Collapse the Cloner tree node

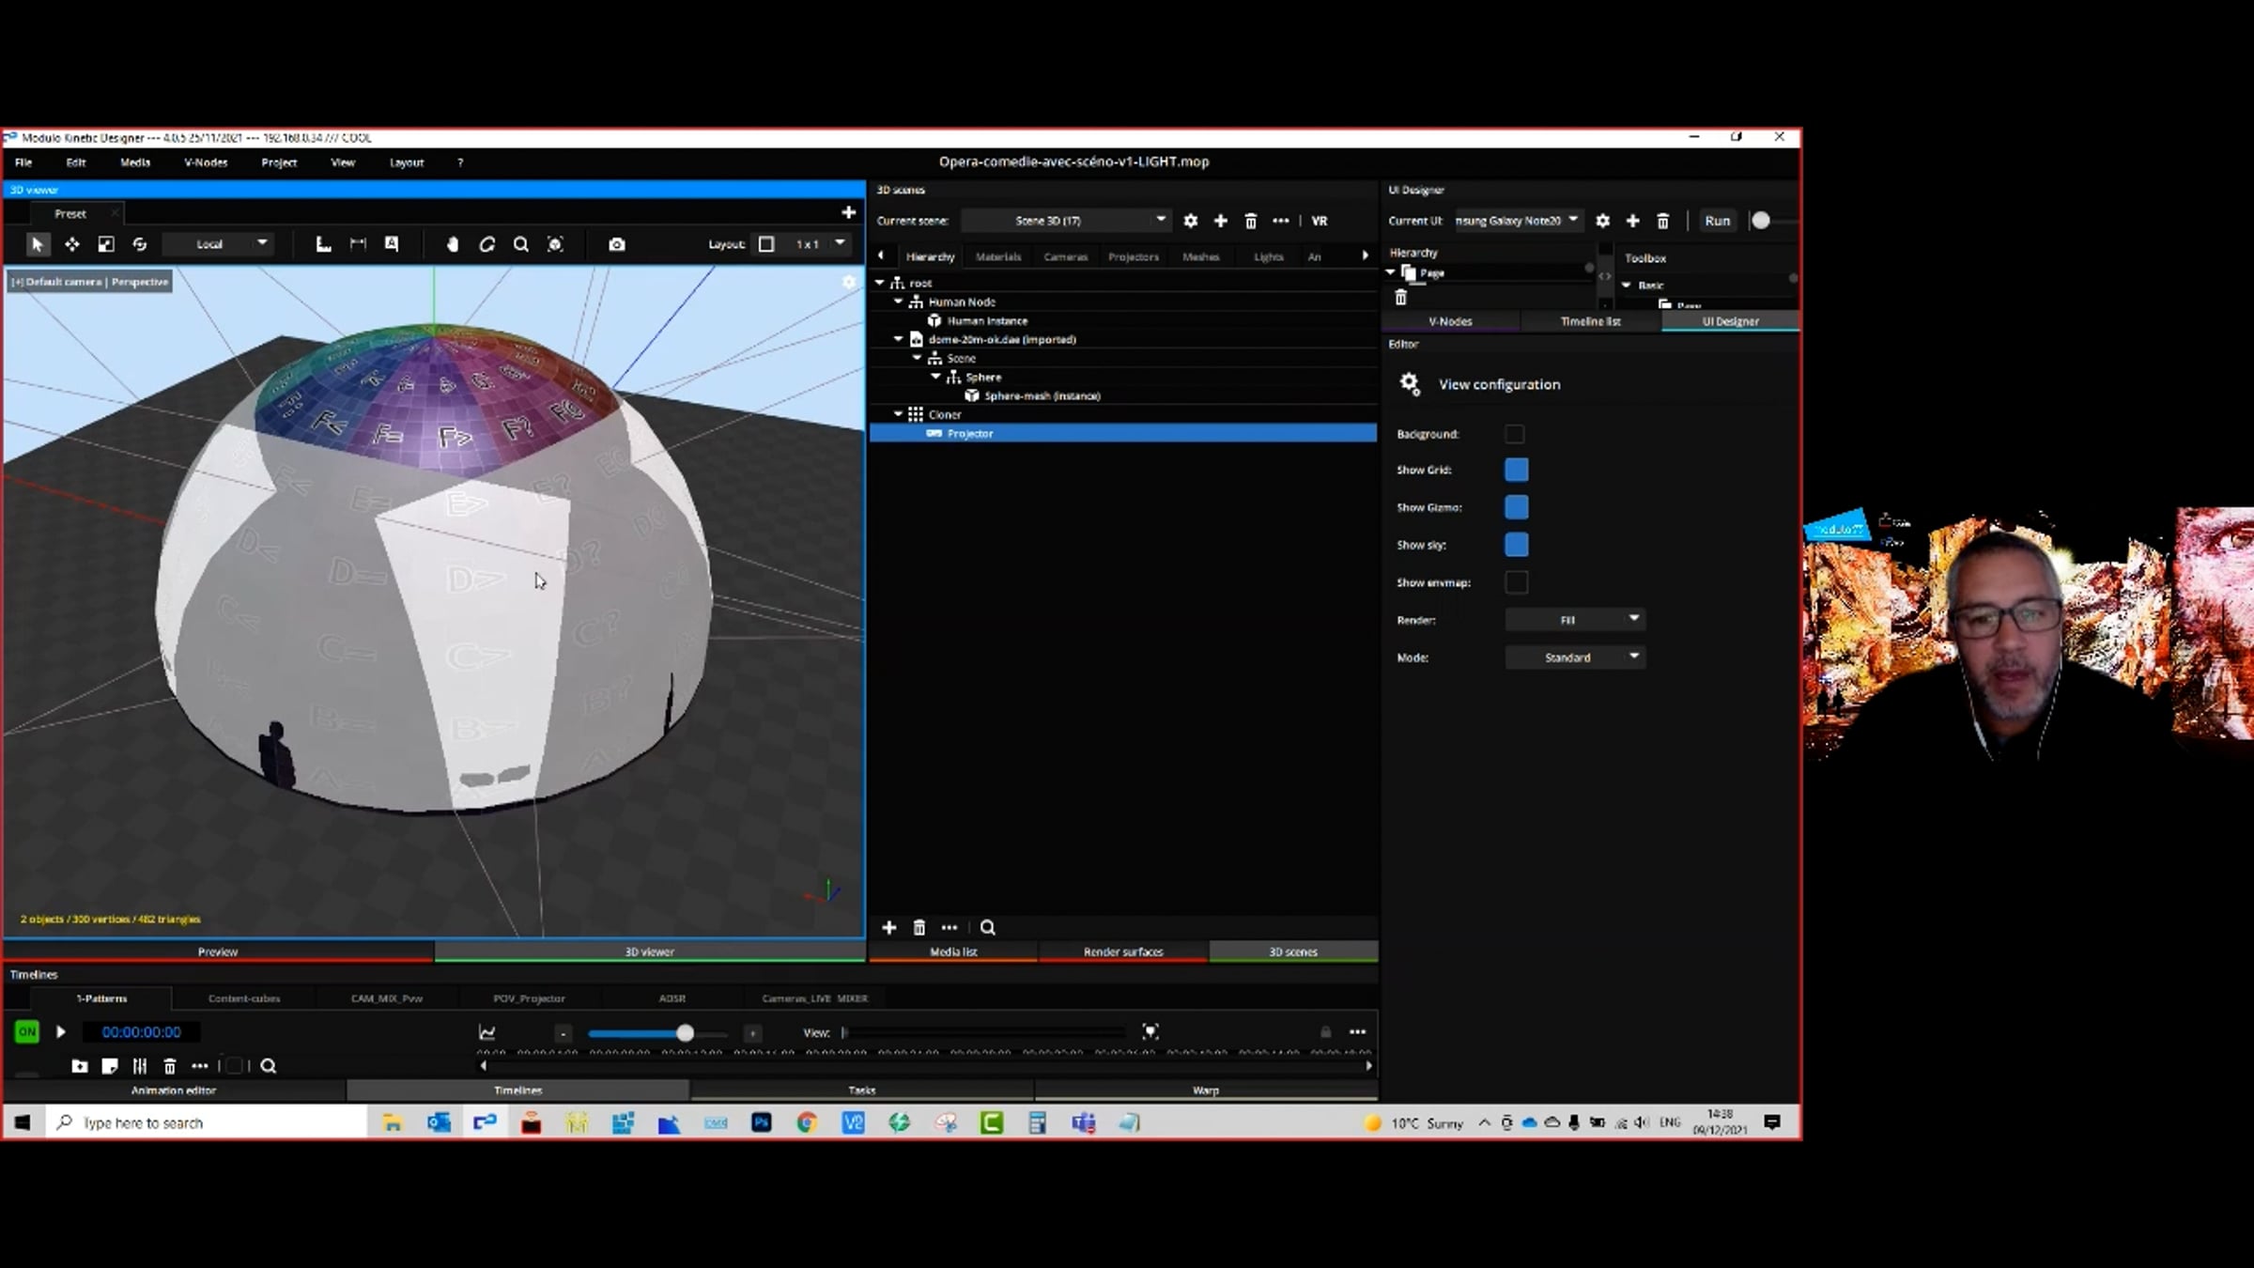point(898,414)
